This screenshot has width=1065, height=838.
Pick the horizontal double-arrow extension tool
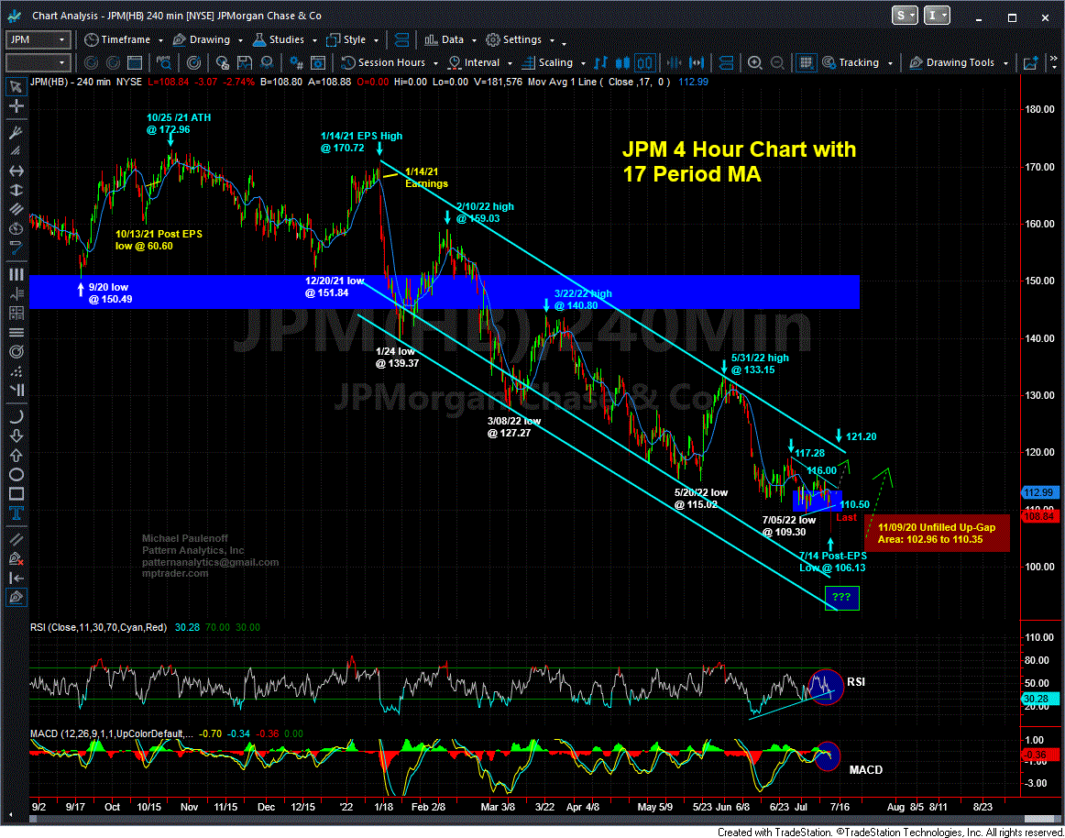[16, 171]
